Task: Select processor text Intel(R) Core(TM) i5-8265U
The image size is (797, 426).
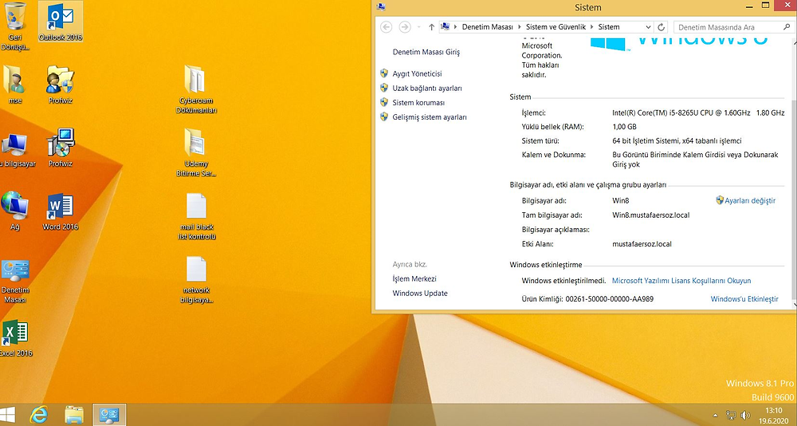Action: pos(698,113)
